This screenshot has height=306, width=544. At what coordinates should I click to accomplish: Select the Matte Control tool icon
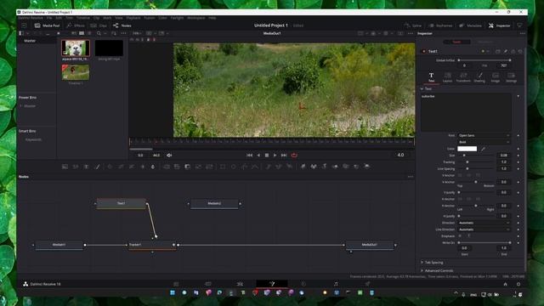point(188,167)
